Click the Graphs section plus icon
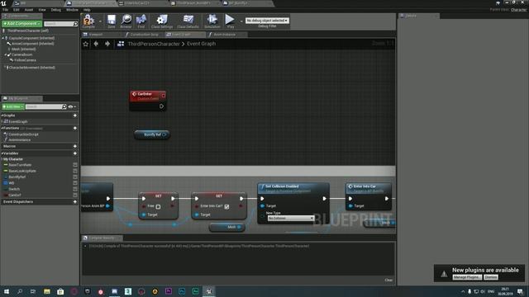The height and width of the screenshot is (297, 529). point(75,115)
